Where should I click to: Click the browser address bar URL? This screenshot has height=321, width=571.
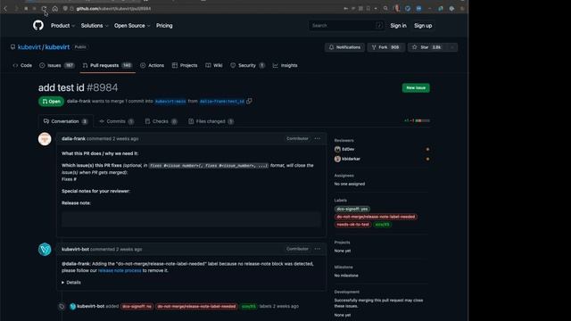click(x=113, y=8)
